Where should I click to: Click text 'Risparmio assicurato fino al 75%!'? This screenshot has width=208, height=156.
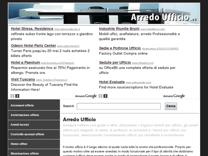(x=38, y=68)
